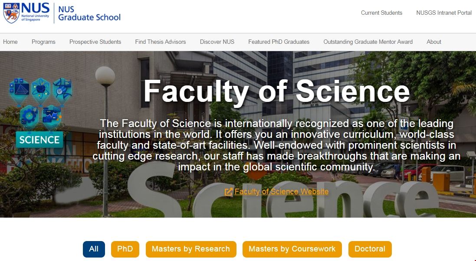Open NUSGS Intranet Portal
476x261 pixels.
443,13
